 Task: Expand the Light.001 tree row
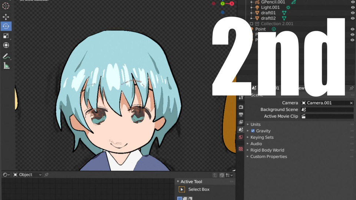(x=251, y=7)
